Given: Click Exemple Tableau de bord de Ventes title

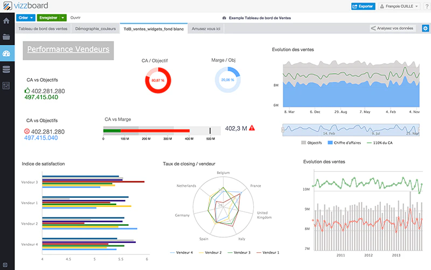Looking at the screenshot, I should (260, 18).
